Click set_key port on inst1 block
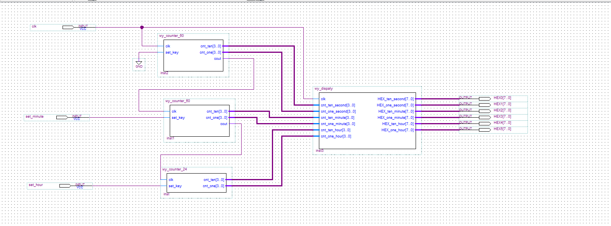The height and width of the screenshot is (226, 611). (x=178, y=118)
